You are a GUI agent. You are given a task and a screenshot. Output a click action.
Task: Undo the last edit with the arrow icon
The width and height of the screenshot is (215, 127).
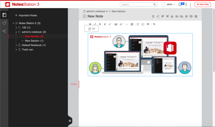click(154, 24)
